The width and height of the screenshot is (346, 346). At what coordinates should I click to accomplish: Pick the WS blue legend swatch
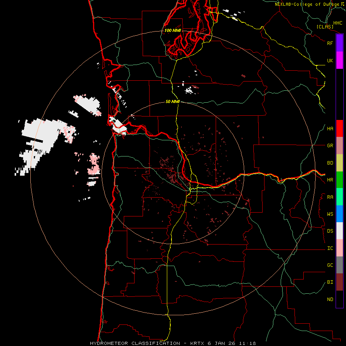click(x=339, y=214)
